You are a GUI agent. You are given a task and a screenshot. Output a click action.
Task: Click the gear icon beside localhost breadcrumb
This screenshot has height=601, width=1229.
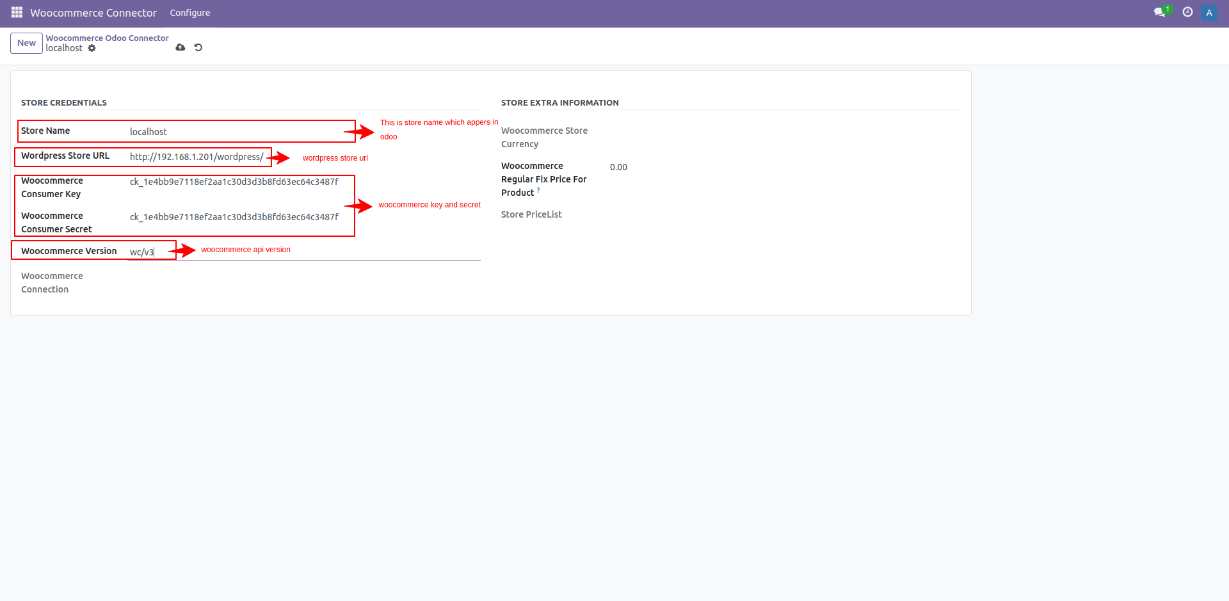tap(92, 48)
